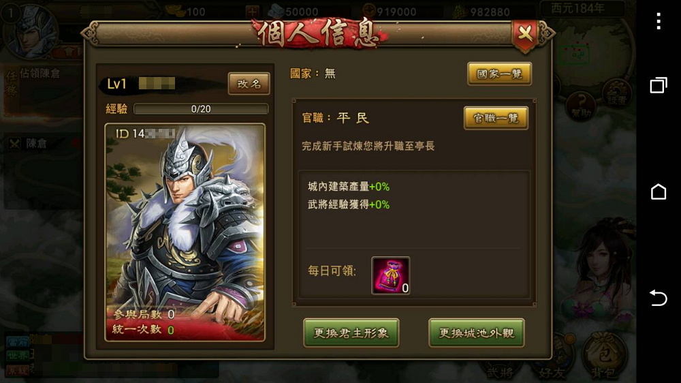Close the 個人信息 dialog with X
Screen dimensions: 681x383
(x=525, y=33)
